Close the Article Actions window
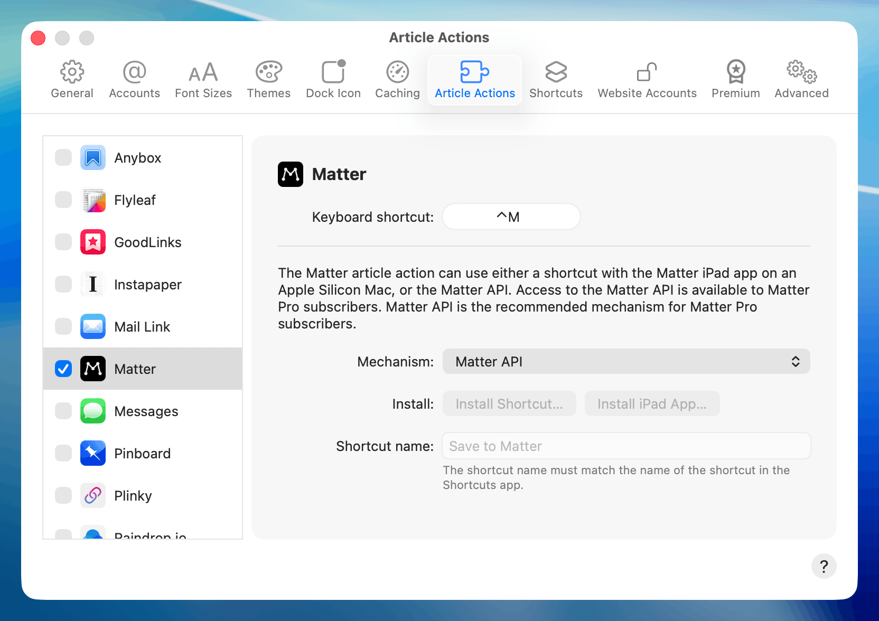 (x=38, y=38)
